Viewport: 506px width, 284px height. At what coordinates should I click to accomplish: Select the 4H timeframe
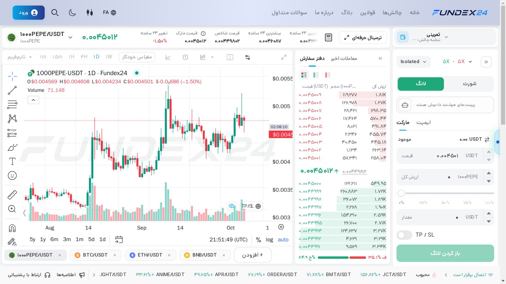84,57
